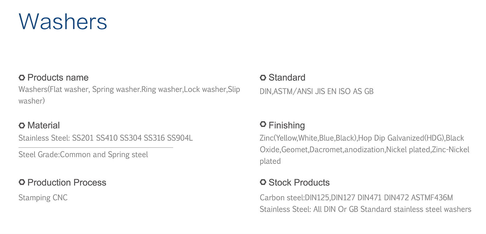Click the Flat washer, Spring washer description text
This screenshot has width=486, height=234.
click(x=129, y=90)
